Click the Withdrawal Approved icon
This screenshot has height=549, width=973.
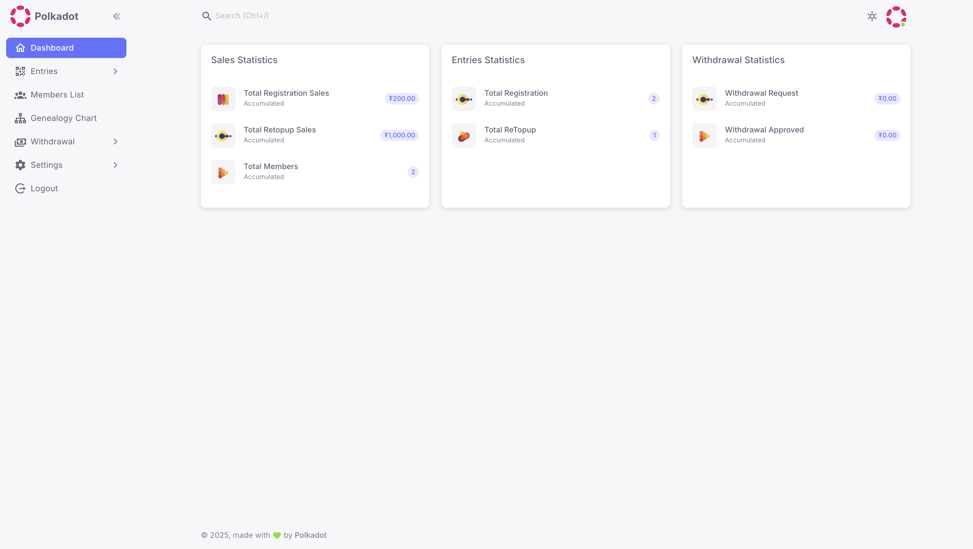pyautogui.click(x=704, y=135)
